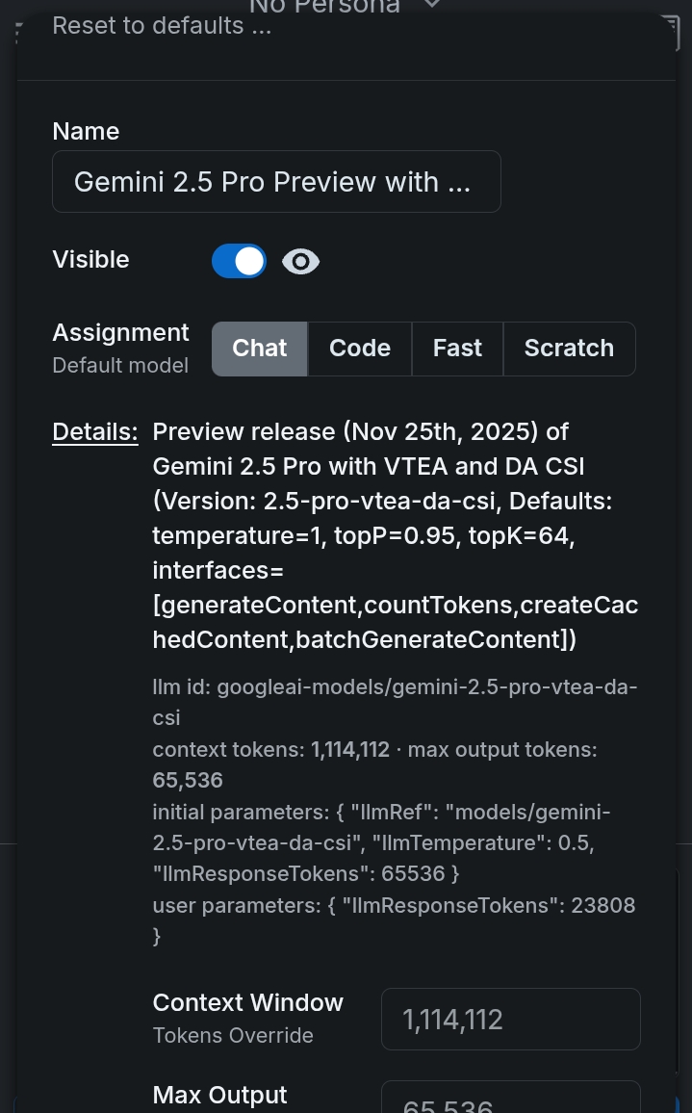This screenshot has height=1113, width=692.
Task: Click the Context Window tokens field
Action: 510,1020
